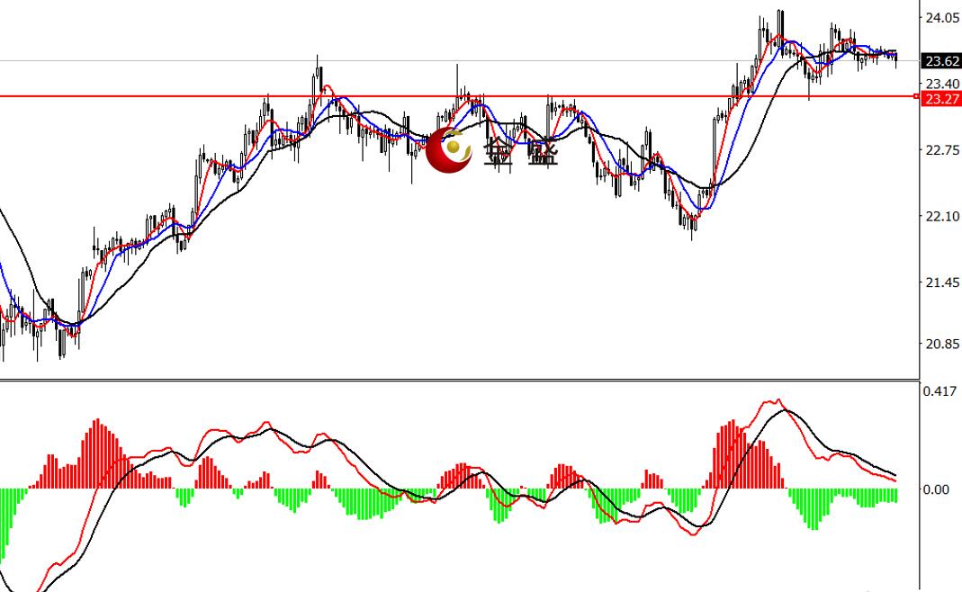Select the 0.00 MACD zero-level label
962x592 pixels.
937,489
